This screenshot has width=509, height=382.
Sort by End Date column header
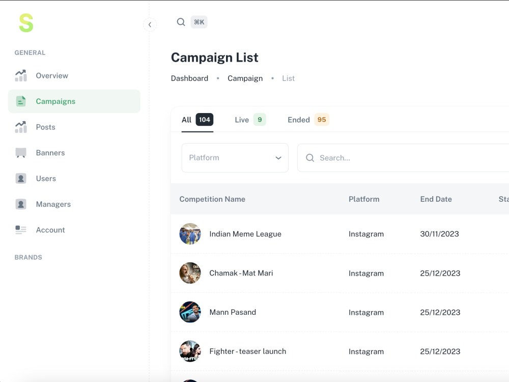[436, 199]
